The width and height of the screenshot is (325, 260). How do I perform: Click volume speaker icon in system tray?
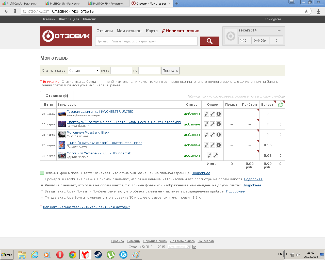(x=298, y=254)
